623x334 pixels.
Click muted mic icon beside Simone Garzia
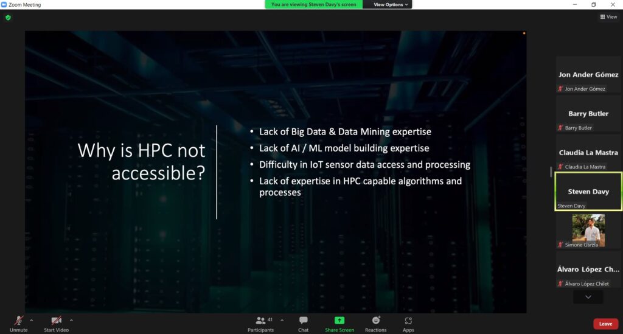point(560,245)
